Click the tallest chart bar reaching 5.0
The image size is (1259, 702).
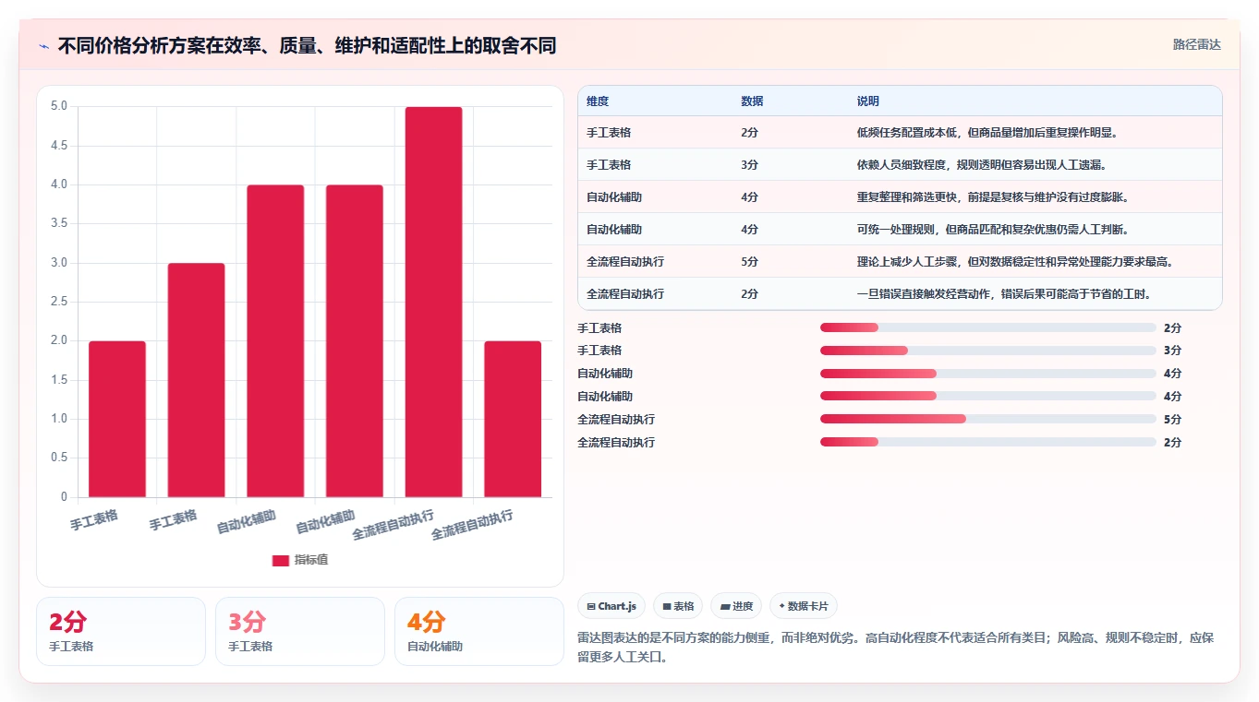pos(434,302)
